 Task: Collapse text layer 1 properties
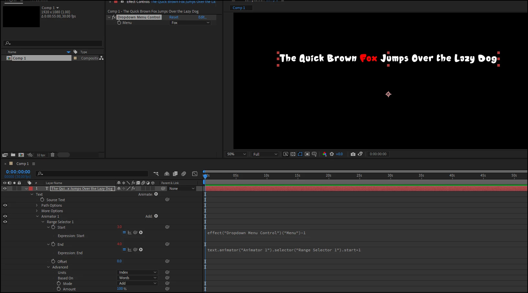[x=27, y=189]
